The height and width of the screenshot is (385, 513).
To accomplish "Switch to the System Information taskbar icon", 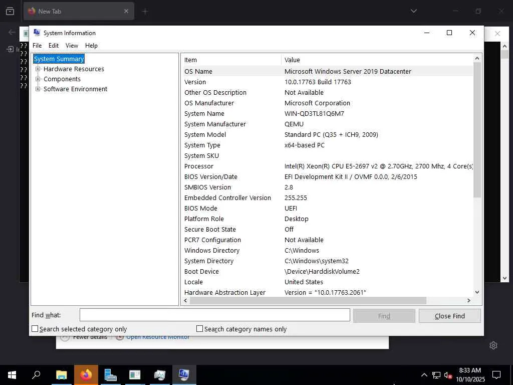I will point(184,375).
